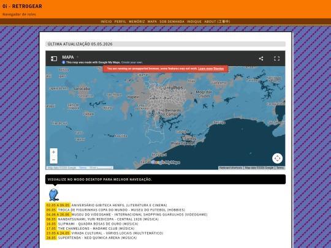Open the INDIQUE menu item
The width and height of the screenshot is (331, 248).
coord(194,21)
